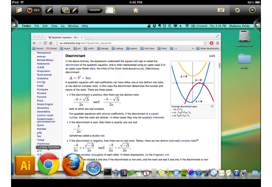Open the Madame Zelda user menu
272x187 pixels.
click(x=239, y=26)
